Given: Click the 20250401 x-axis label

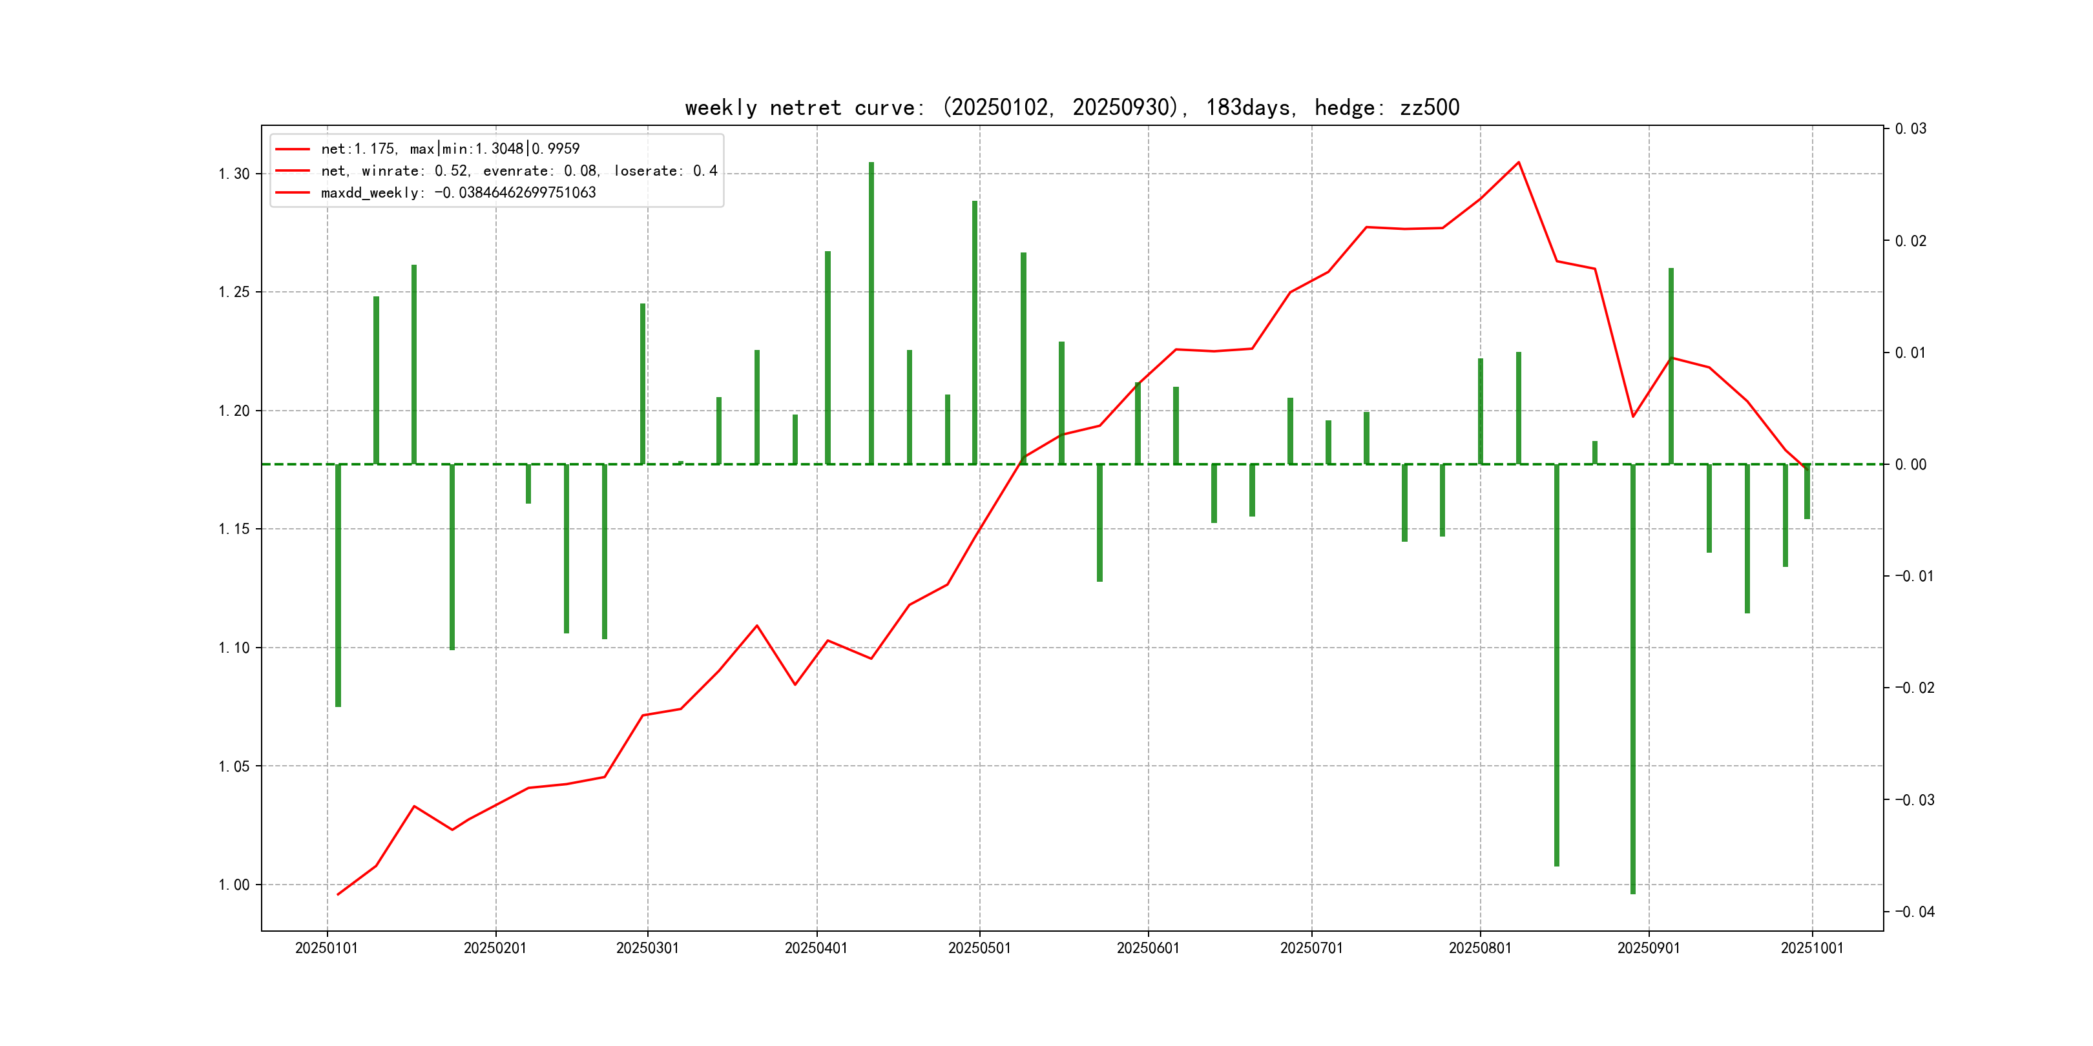Looking at the screenshot, I should (816, 948).
